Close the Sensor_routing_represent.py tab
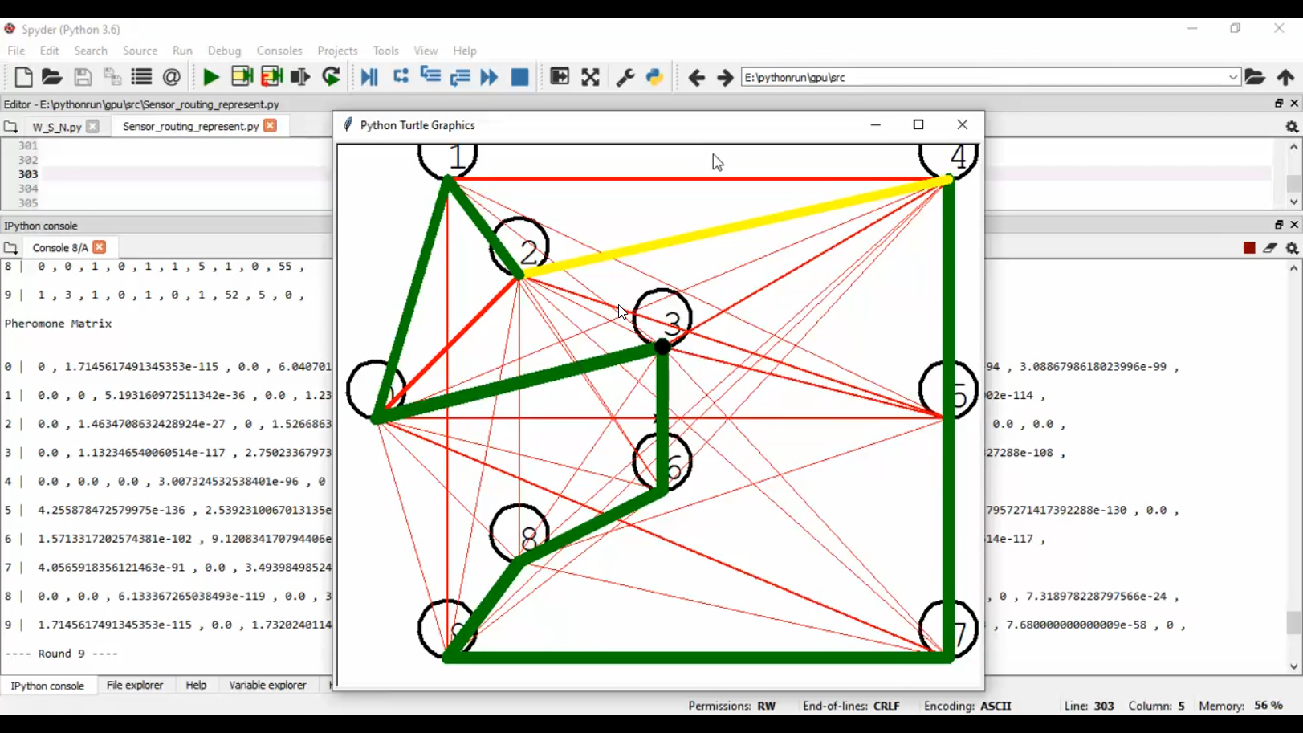This screenshot has width=1303, height=733. tap(271, 126)
